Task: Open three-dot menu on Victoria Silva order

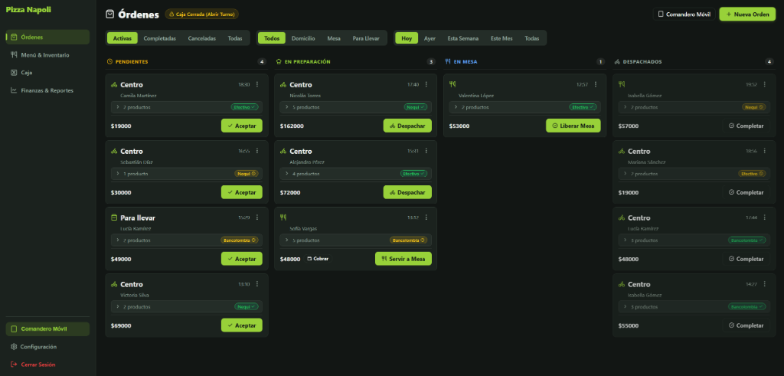Action: 257,284
